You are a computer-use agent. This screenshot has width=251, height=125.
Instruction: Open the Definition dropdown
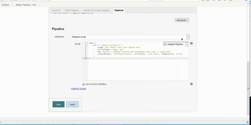pyautogui.click(x=188, y=37)
